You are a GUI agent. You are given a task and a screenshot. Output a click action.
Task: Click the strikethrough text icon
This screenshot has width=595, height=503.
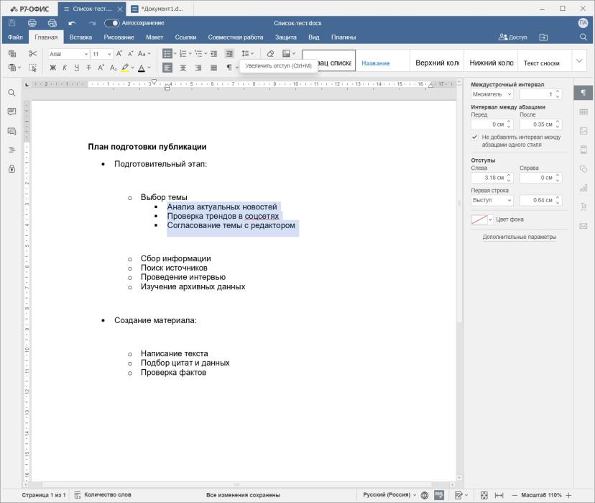(88, 68)
